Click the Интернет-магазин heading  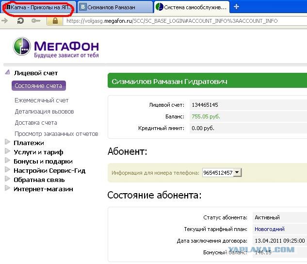coord(43,189)
